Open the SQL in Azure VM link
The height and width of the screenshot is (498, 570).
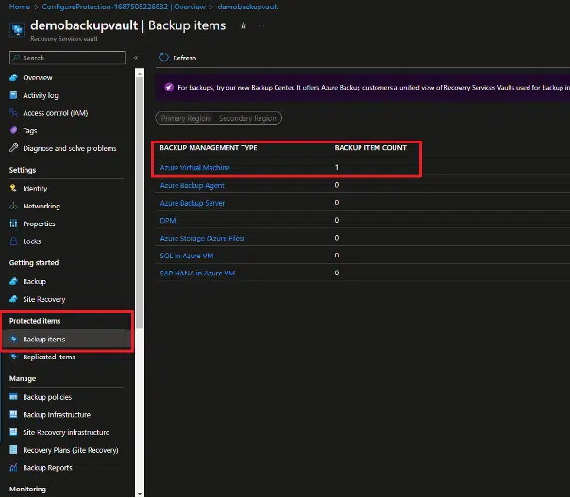click(x=187, y=256)
